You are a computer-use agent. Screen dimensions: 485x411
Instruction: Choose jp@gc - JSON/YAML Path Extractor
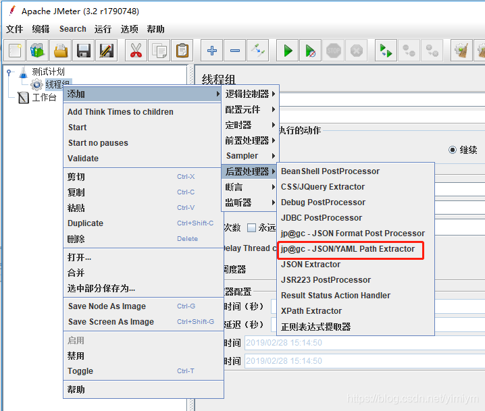point(355,249)
